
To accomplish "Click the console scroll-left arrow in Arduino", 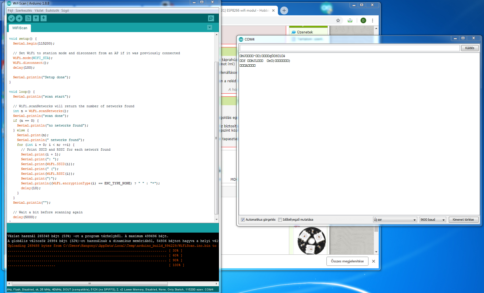I will tap(9, 284).
